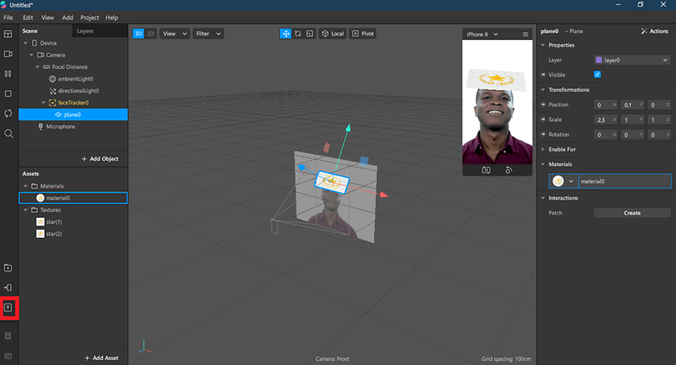
Task: Click the test on device icon
Action: pyautogui.click(x=8, y=287)
